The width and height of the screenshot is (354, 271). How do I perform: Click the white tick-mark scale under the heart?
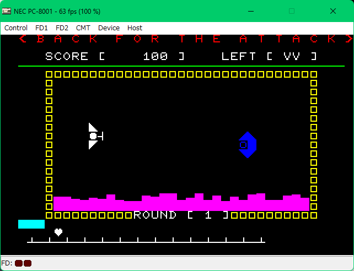tap(146, 240)
